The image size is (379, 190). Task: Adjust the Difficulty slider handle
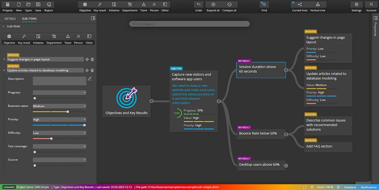click(x=51, y=138)
